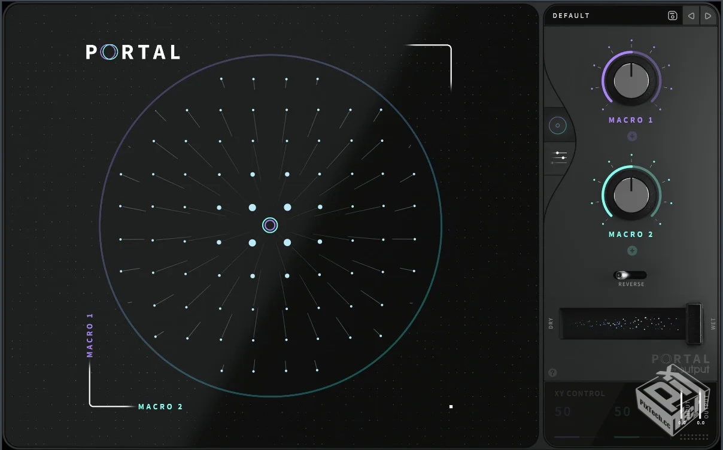Viewport: 723px width, 450px height.
Task: Select the Macro 1 knob
Action: [x=631, y=80]
